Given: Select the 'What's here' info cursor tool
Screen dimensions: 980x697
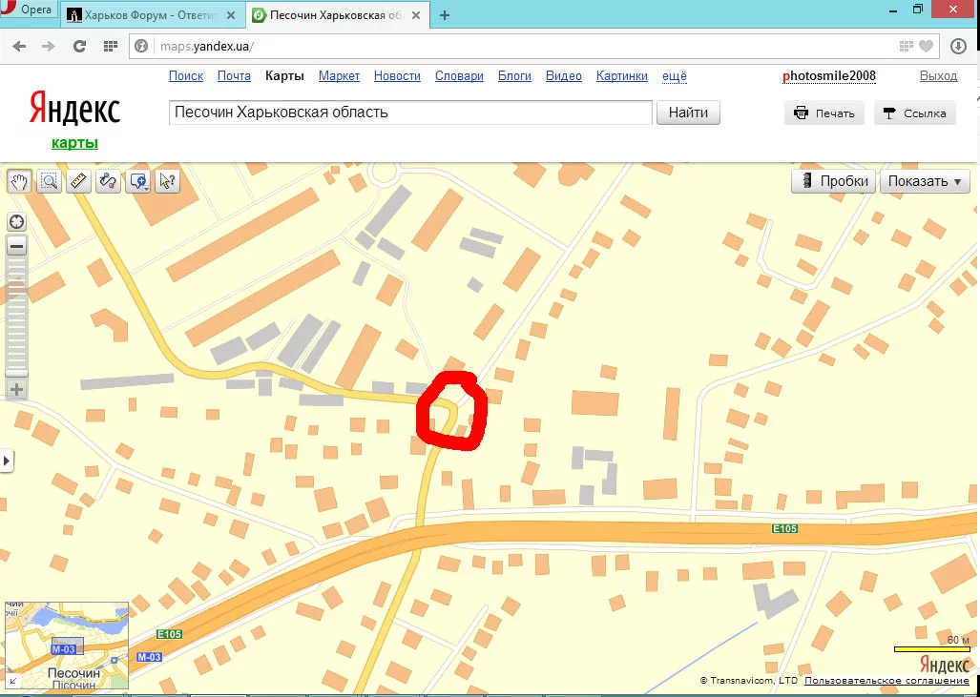Looking at the screenshot, I should [168, 181].
